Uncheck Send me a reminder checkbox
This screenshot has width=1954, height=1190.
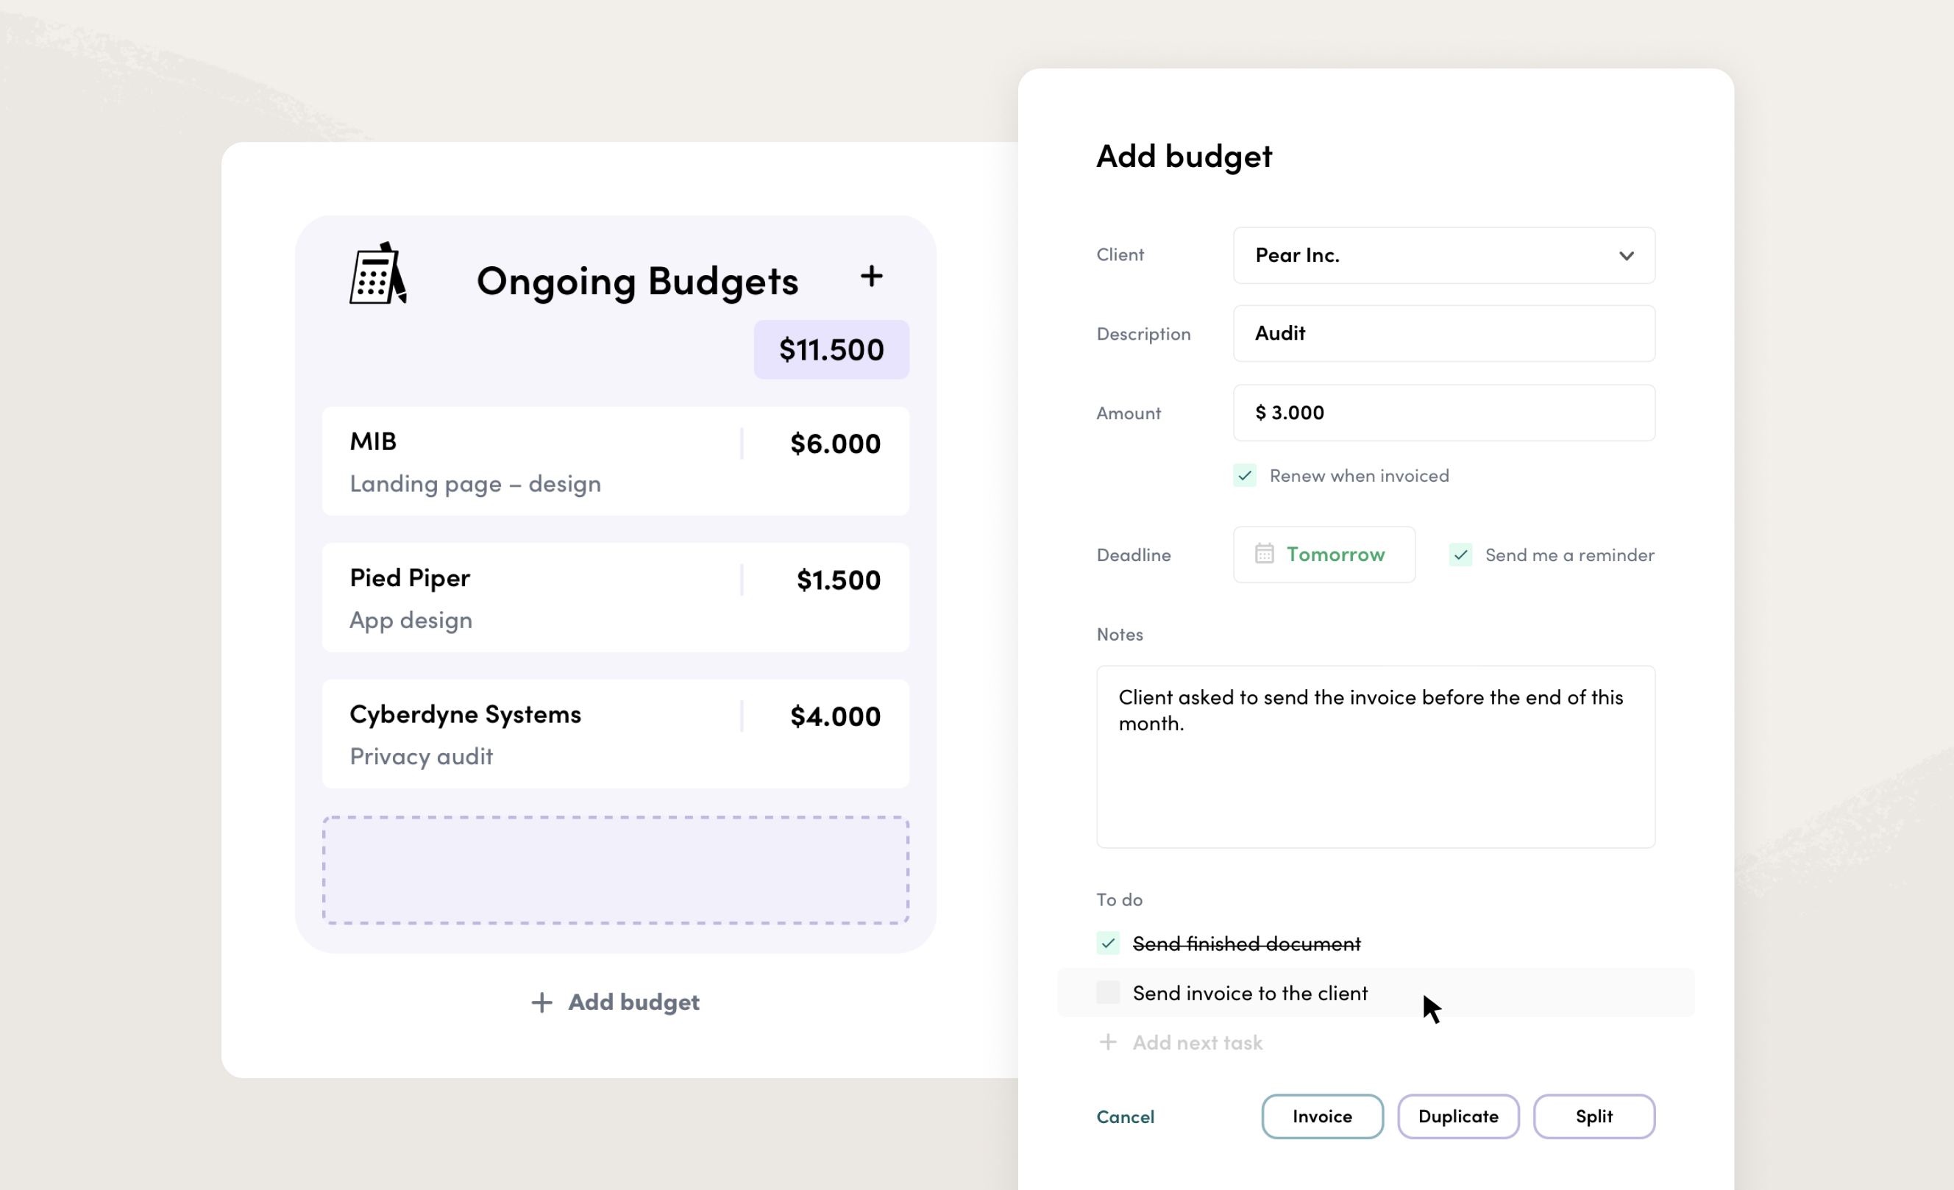1461,555
